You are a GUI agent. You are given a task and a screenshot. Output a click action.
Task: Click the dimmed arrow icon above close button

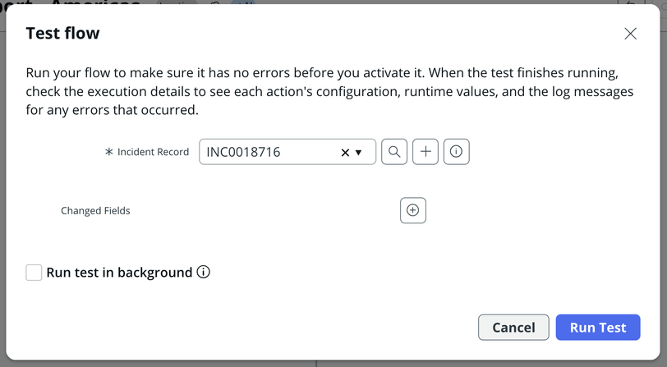[632, 2]
